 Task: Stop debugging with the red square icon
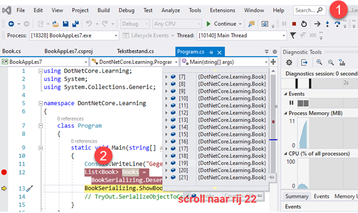(x=294, y=24)
